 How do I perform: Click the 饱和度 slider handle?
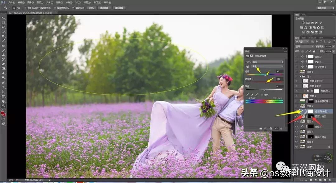266,83
